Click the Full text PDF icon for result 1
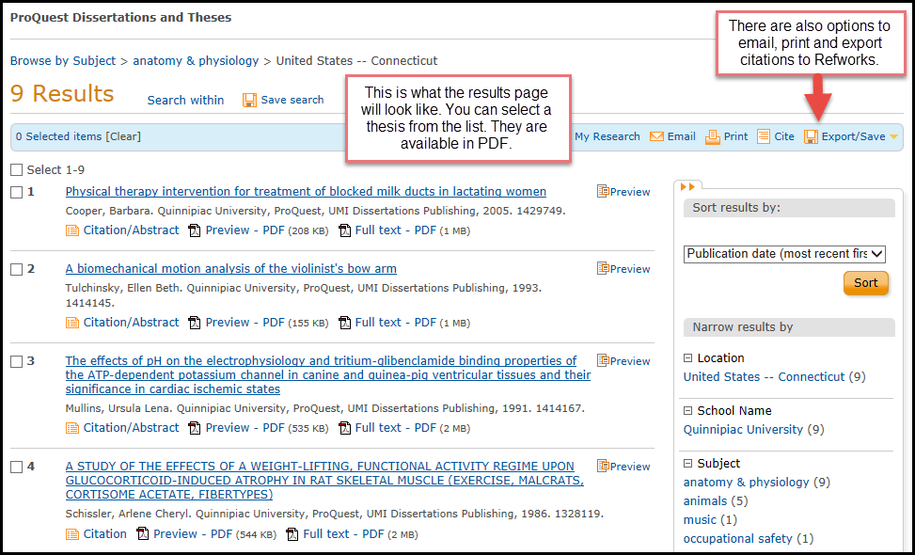The width and height of the screenshot is (915, 555). pos(345,231)
